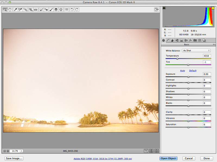Toggle full screen mode button
The image size is (217, 162).
pos(157,9)
